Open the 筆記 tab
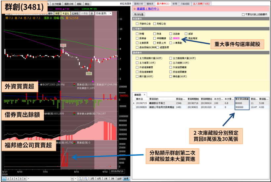This screenshot has width=271, height=182. 87,4
